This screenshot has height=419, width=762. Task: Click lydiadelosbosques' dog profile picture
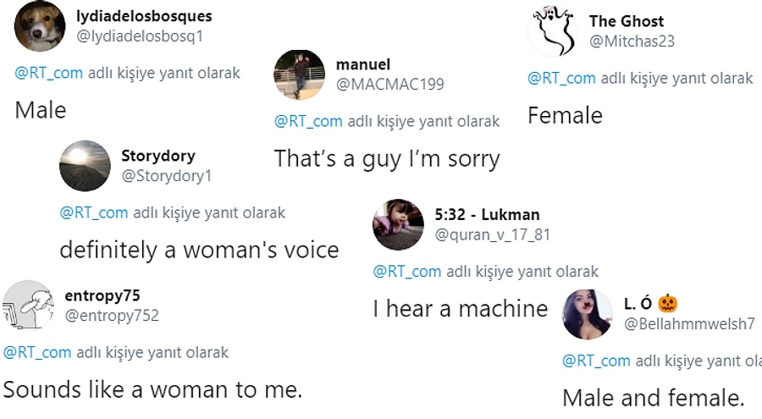(x=40, y=26)
